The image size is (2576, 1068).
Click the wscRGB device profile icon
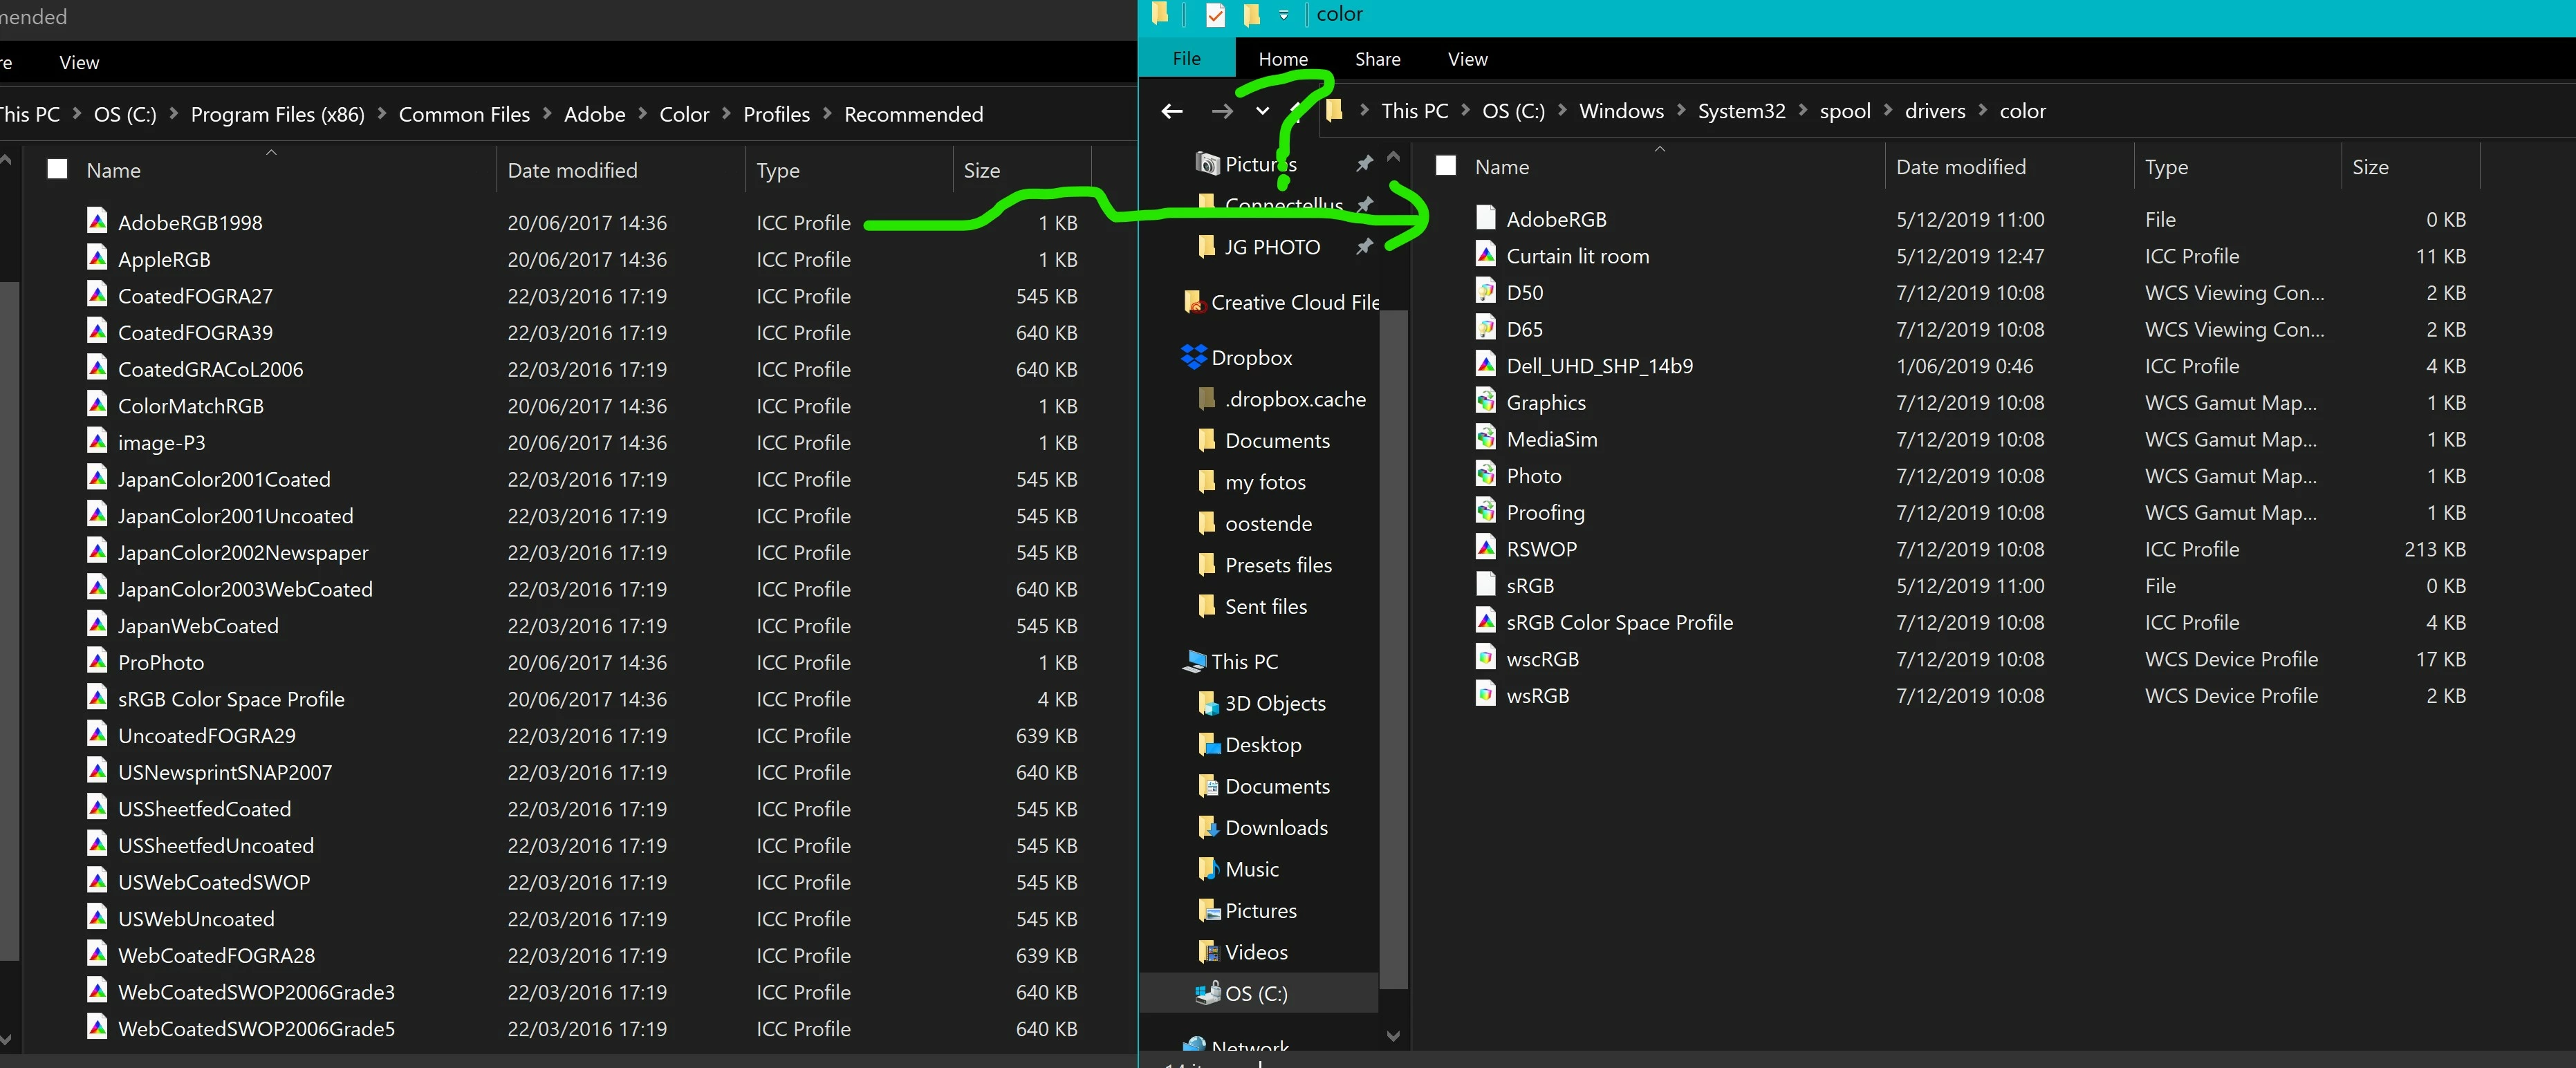pos(1486,658)
